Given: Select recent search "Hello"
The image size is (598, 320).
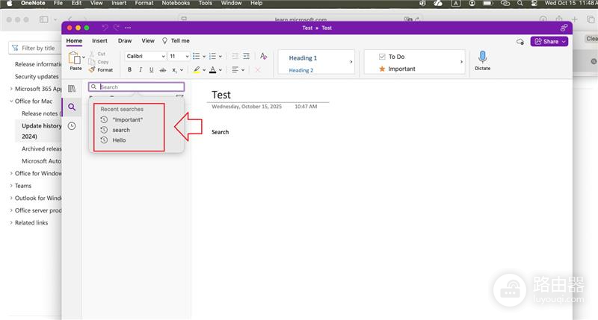Looking at the screenshot, I should point(119,140).
